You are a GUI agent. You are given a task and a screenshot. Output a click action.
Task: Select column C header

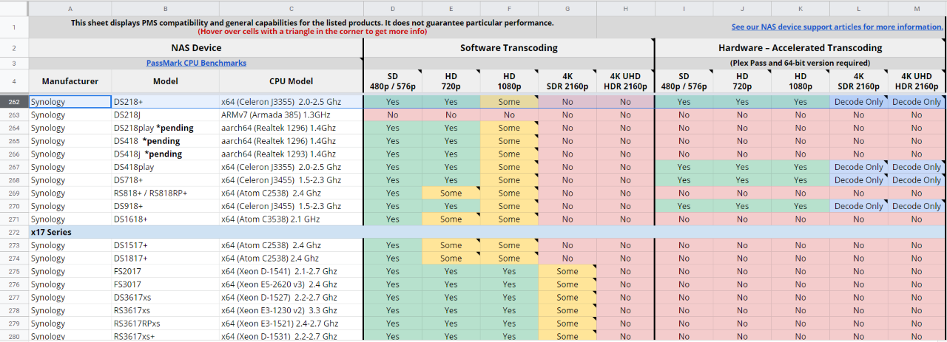point(291,9)
